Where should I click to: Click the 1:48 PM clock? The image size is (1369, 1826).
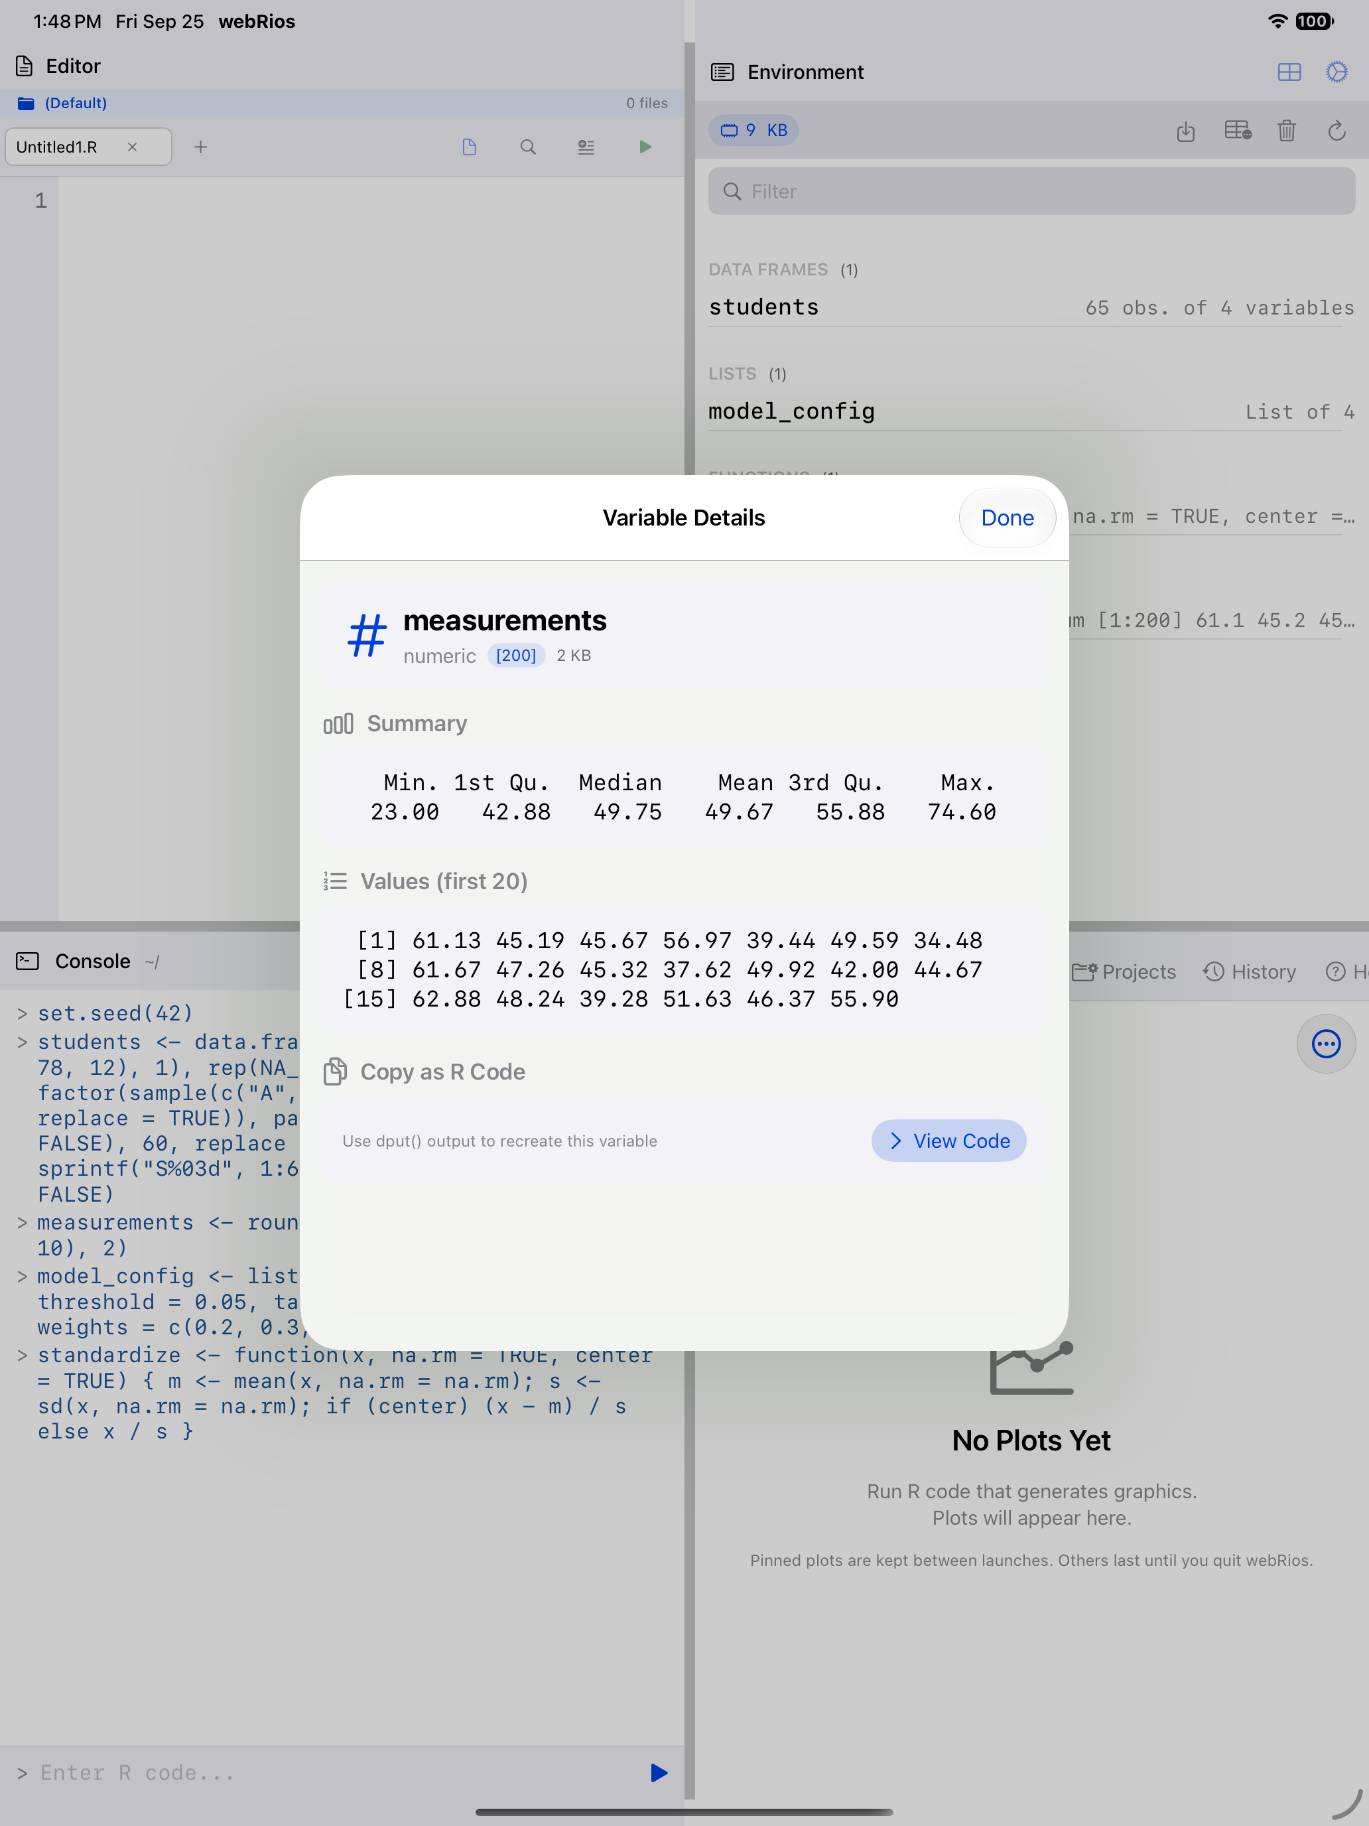[x=67, y=21]
